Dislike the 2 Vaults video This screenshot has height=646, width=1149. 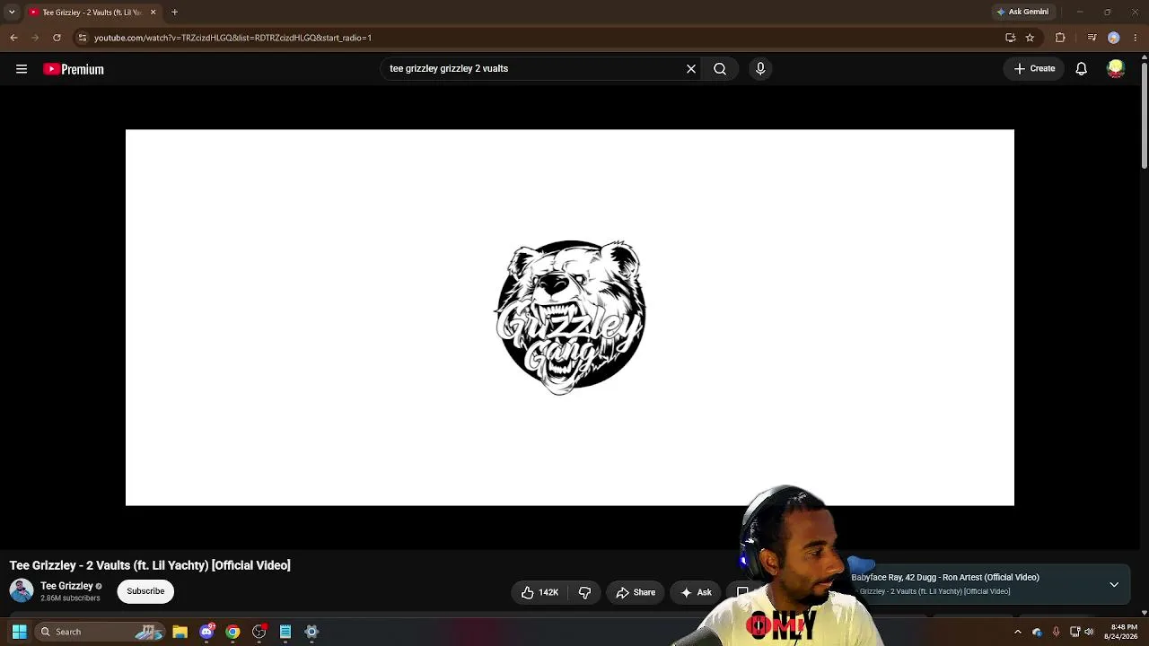pos(584,592)
